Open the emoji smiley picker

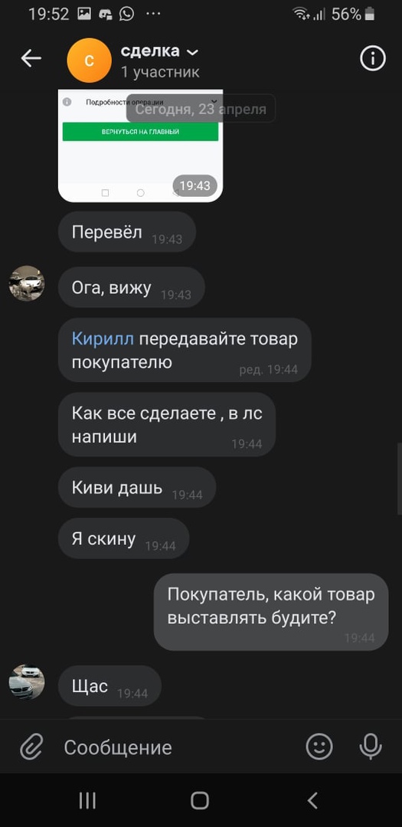tap(320, 747)
